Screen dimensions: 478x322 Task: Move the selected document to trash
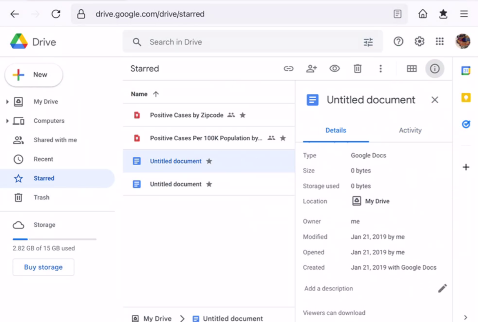(357, 68)
